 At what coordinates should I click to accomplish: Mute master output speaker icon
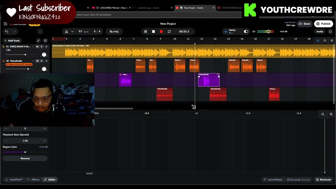tap(254, 31)
